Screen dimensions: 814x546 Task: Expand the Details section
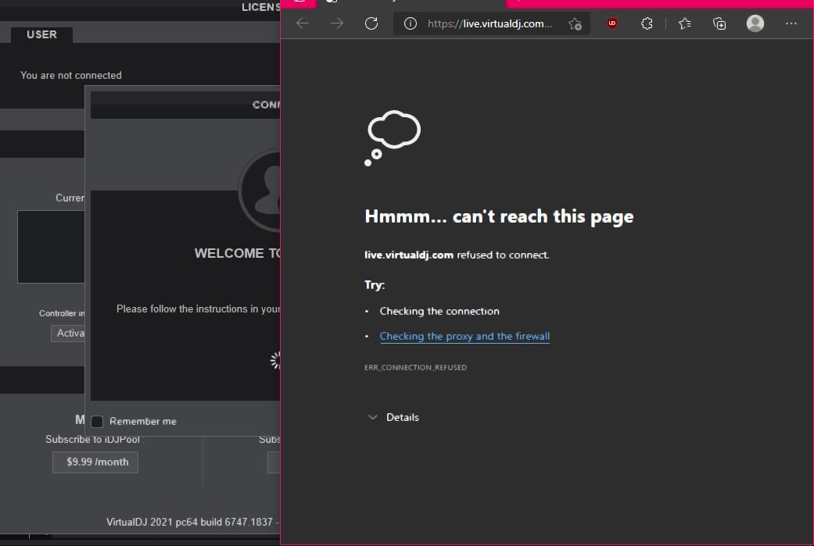[393, 417]
